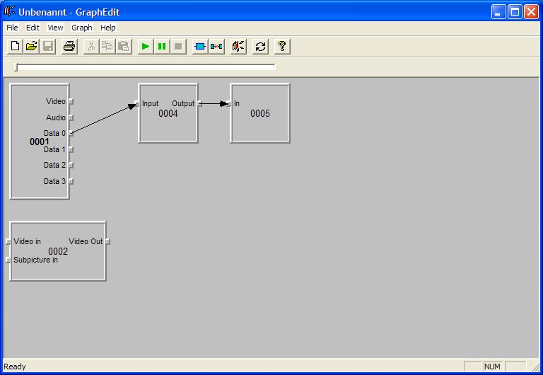This screenshot has height=375, width=543.
Task: Create a new graph with New icon
Action: (15, 46)
